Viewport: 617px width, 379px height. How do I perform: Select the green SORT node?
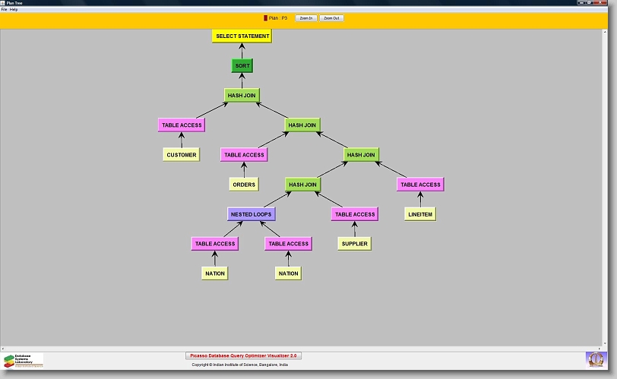pos(242,66)
